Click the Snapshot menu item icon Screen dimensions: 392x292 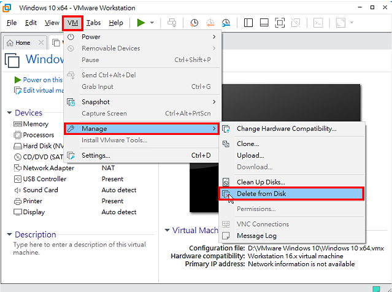point(71,102)
